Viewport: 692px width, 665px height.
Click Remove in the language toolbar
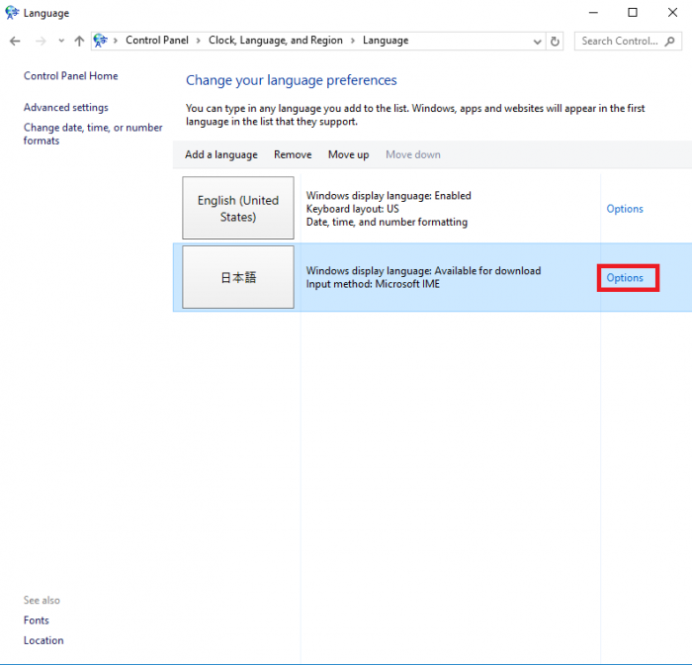coord(293,154)
